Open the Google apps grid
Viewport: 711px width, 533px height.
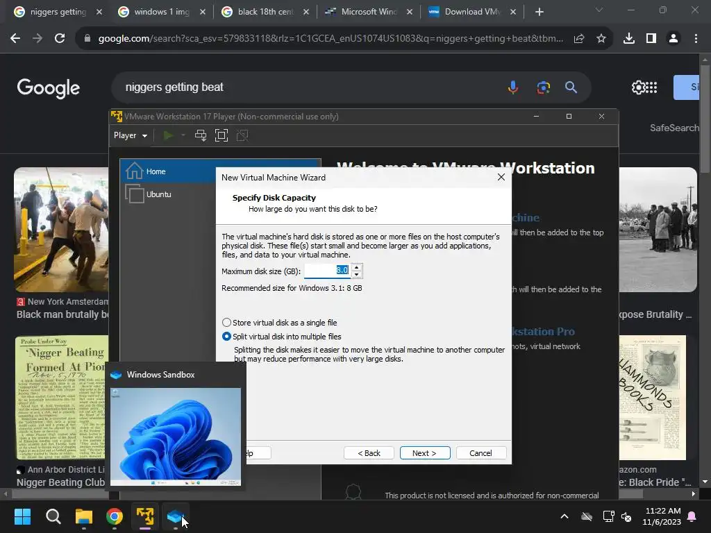pyautogui.click(x=651, y=87)
